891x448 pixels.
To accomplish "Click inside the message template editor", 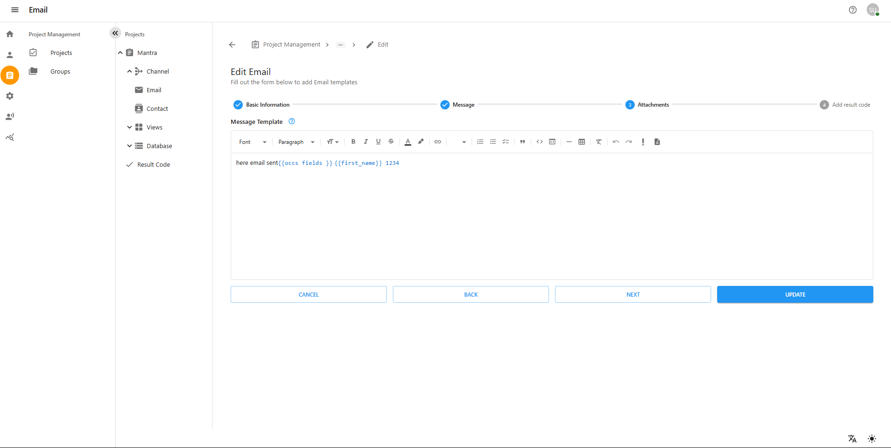I will pos(552,217).
